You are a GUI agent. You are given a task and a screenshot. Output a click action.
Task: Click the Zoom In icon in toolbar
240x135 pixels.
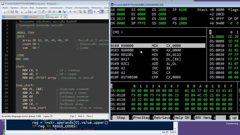[x=70, y=12]
